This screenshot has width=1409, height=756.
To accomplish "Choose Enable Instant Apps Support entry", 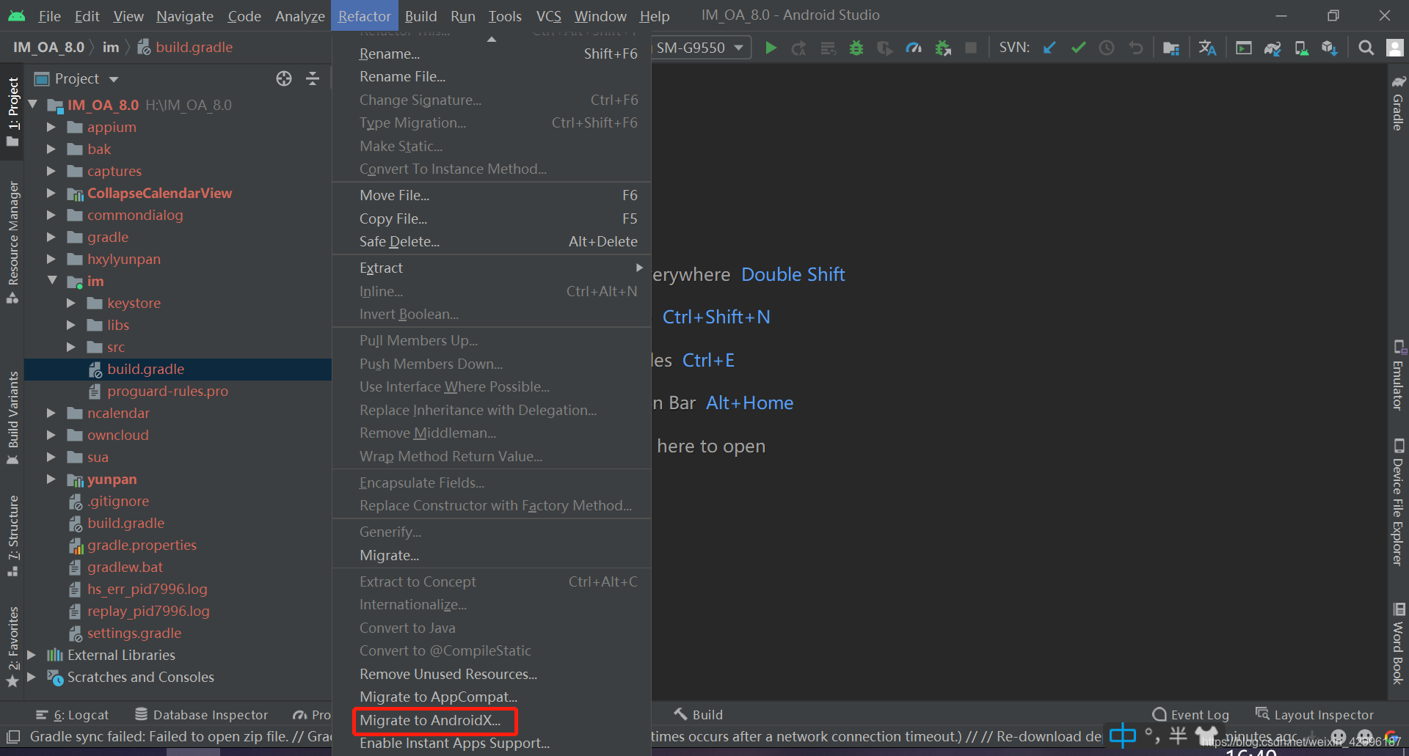I will click(x=492, y=743).
